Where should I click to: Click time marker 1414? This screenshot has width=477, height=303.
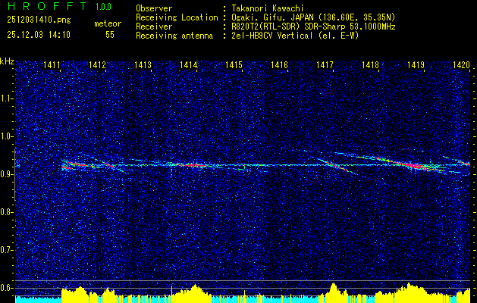[x=188, y=65]
